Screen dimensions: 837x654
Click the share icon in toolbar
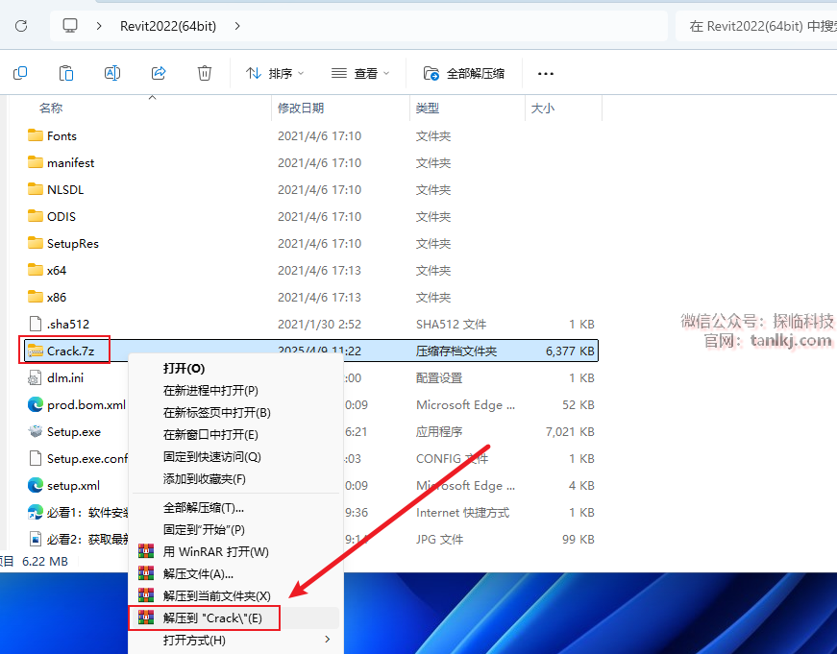[159, 73]
